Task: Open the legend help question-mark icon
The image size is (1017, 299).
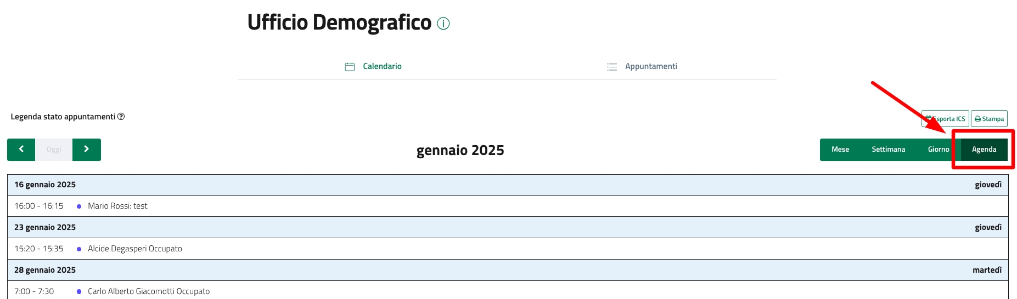Action: (x=121, y=117)
